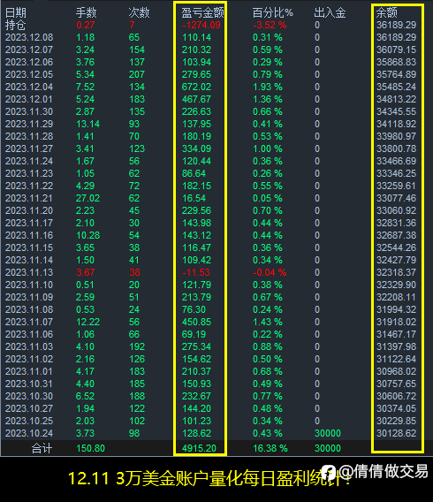Click profit value 86.64
This screenshot has height=502, width=433.
tap(194, 173)
